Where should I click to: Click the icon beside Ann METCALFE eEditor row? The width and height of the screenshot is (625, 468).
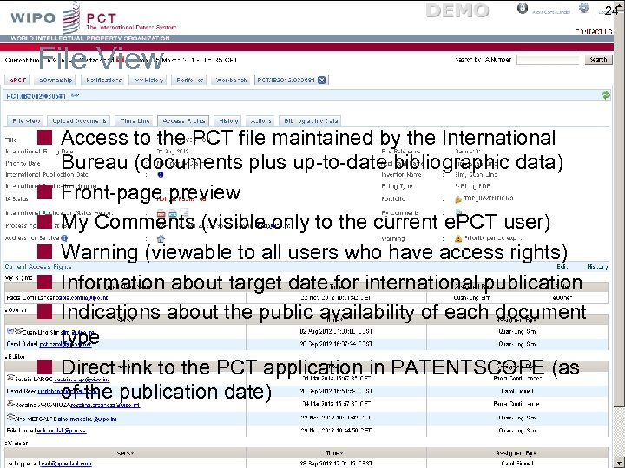pyautogui.click(x=10, y=417)
